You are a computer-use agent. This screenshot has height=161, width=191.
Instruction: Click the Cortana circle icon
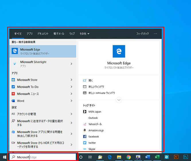click(x=81, y=157)
